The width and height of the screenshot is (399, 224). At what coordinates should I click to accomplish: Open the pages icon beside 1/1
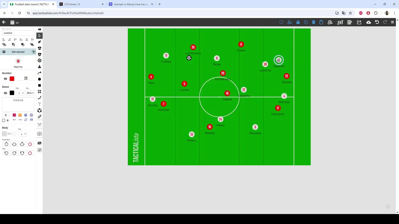pyautogui.click(x=12, y=22)
